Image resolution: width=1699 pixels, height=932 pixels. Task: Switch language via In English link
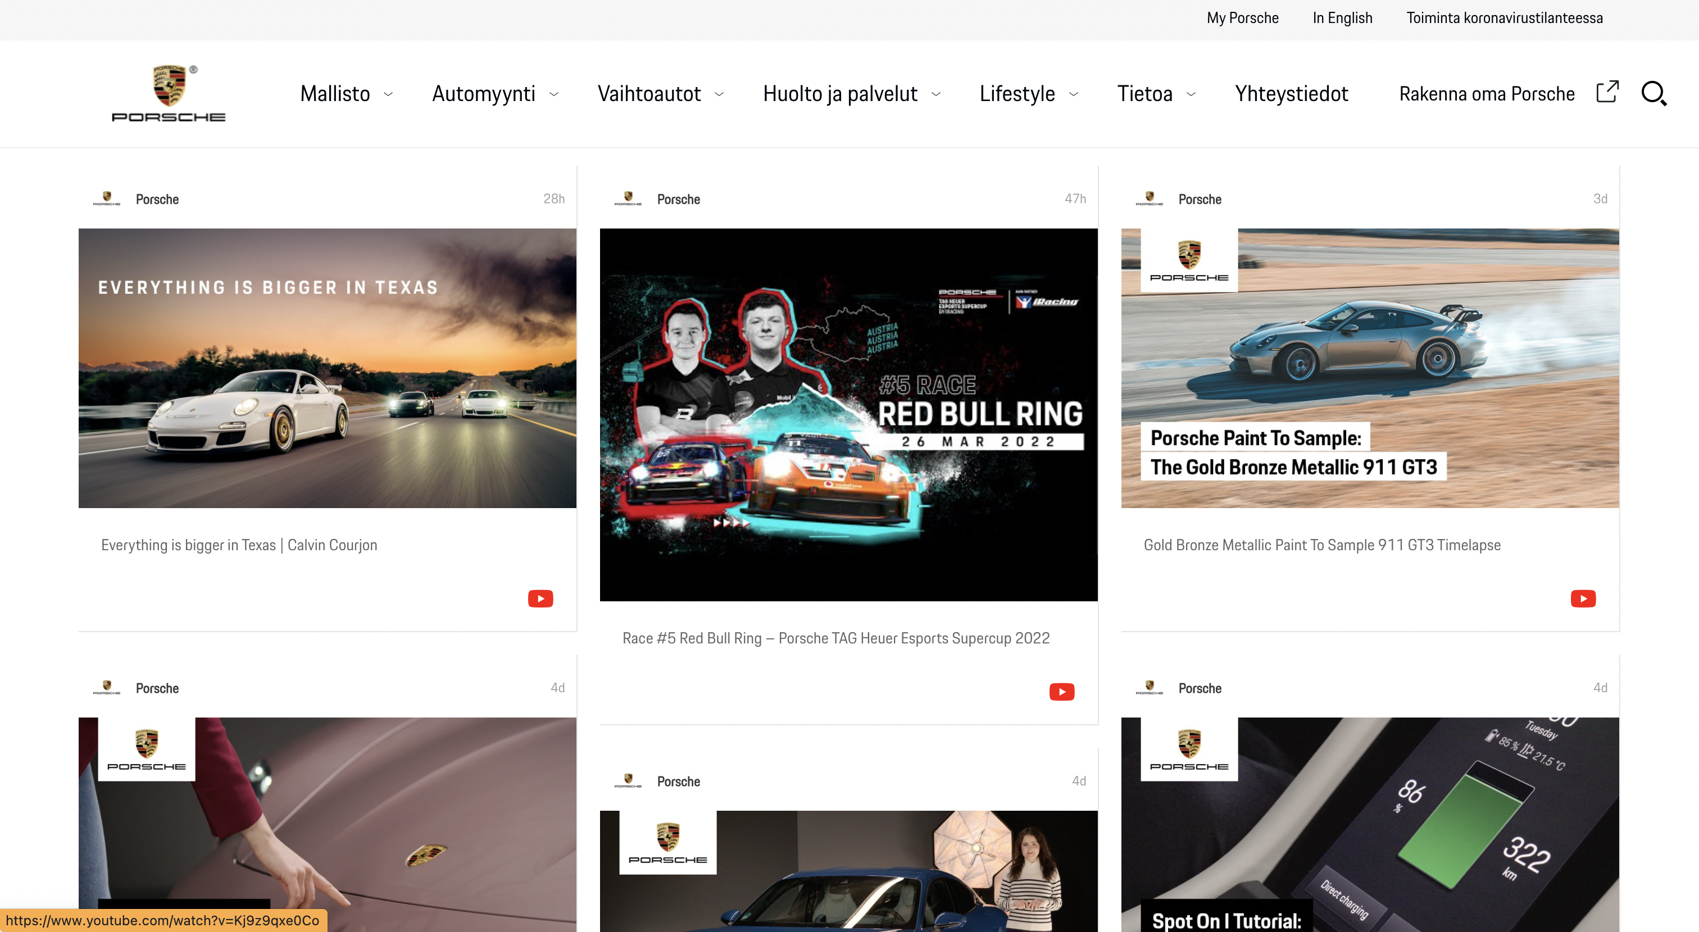tap(1342, 18)
